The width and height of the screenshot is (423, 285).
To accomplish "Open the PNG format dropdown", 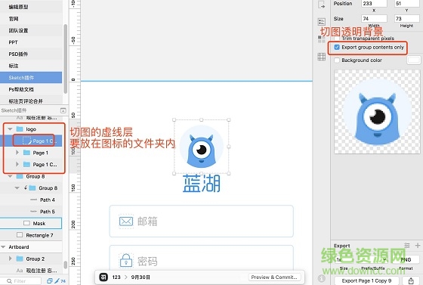I will point(406,259).
